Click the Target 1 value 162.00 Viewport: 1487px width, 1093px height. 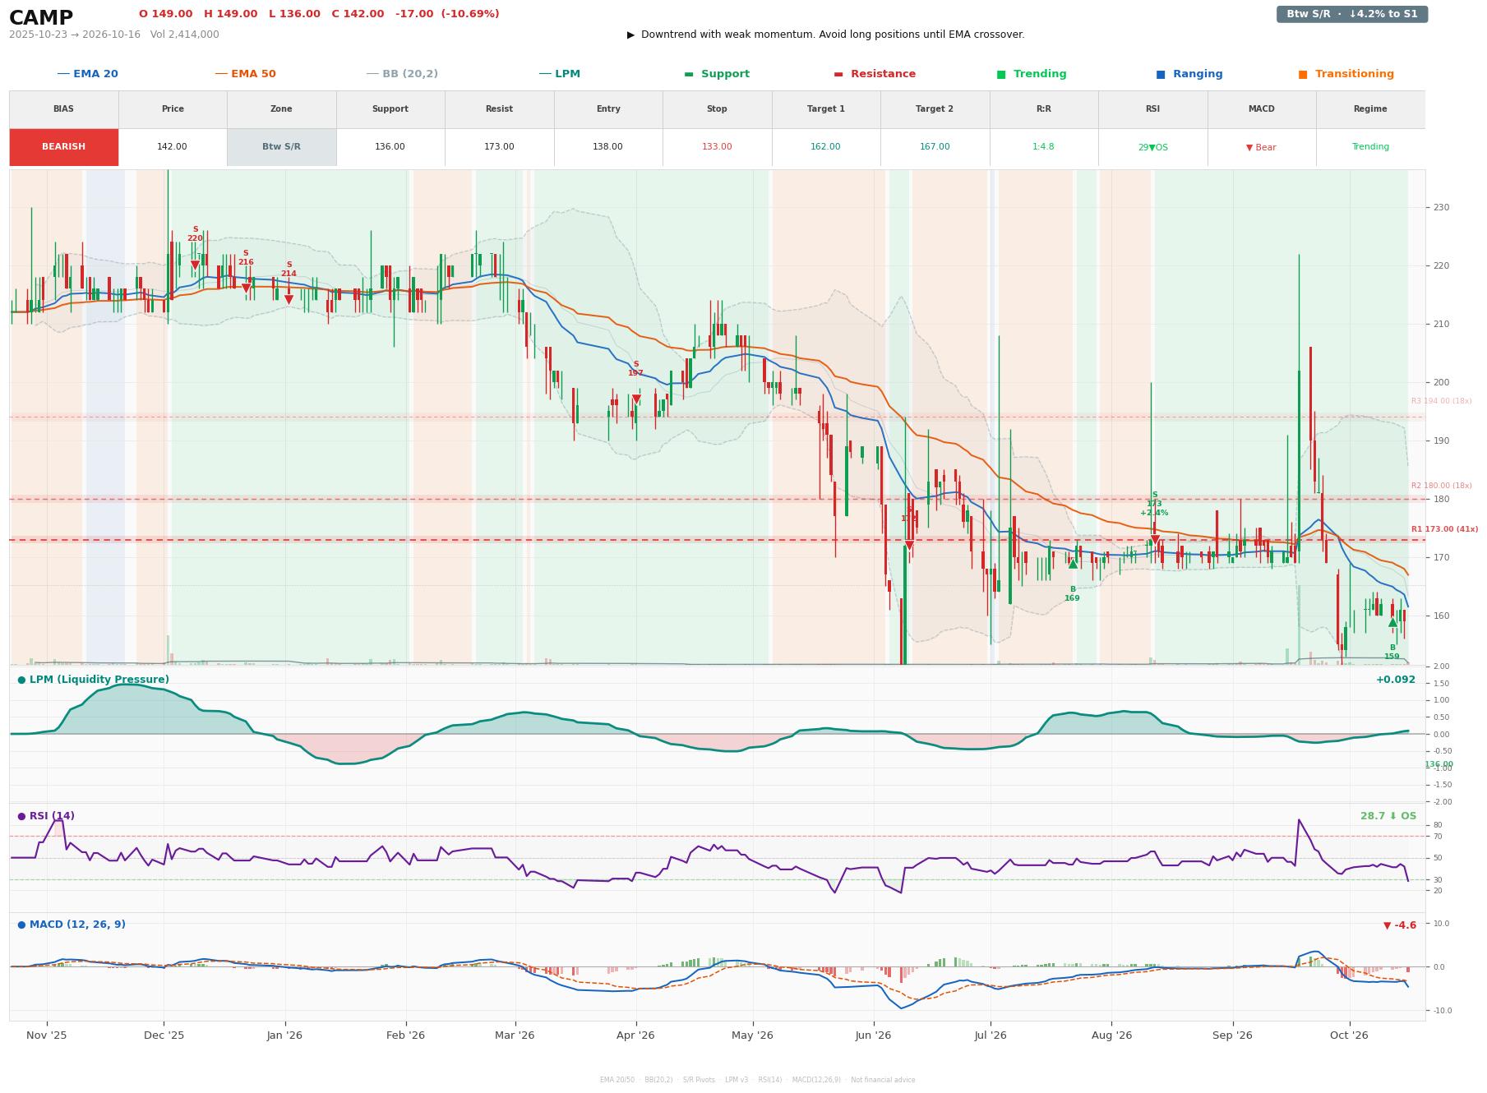coord(826,147)
